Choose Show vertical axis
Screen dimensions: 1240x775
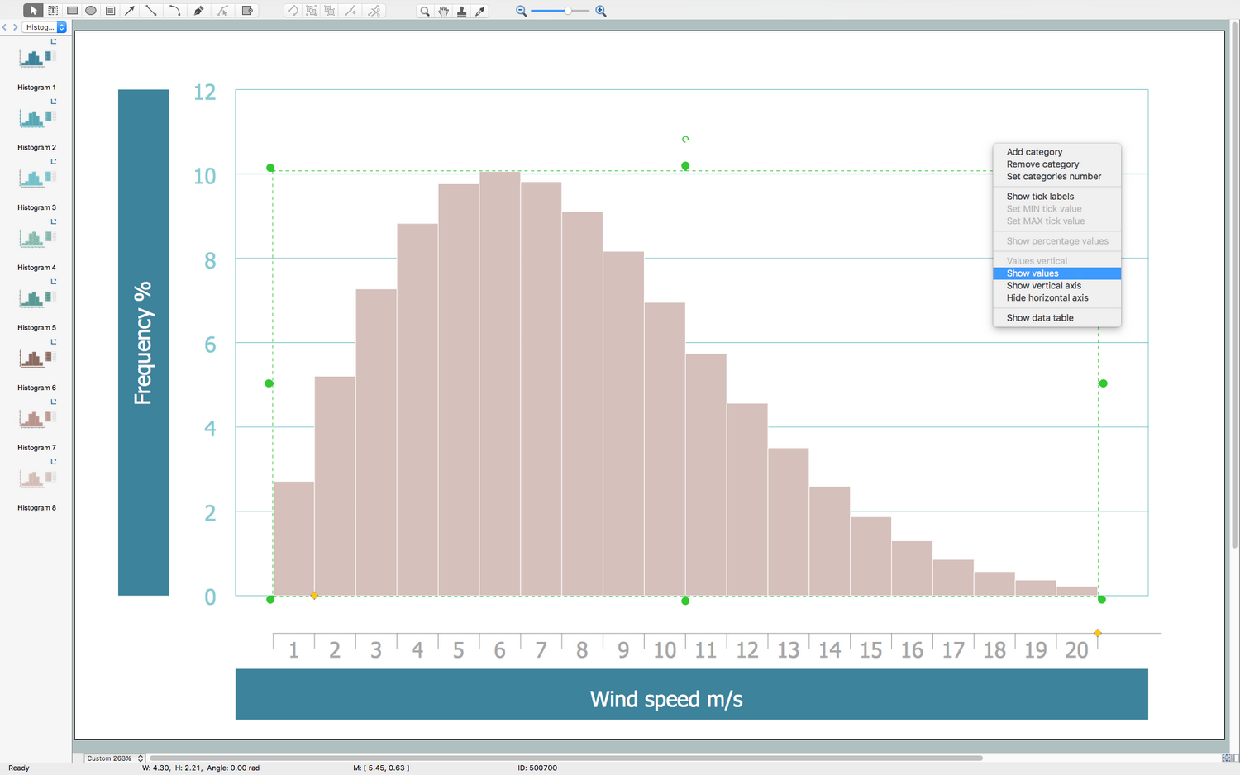(1043, 286)
